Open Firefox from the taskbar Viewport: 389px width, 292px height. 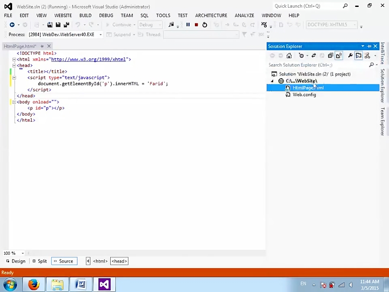click(34, 284)
